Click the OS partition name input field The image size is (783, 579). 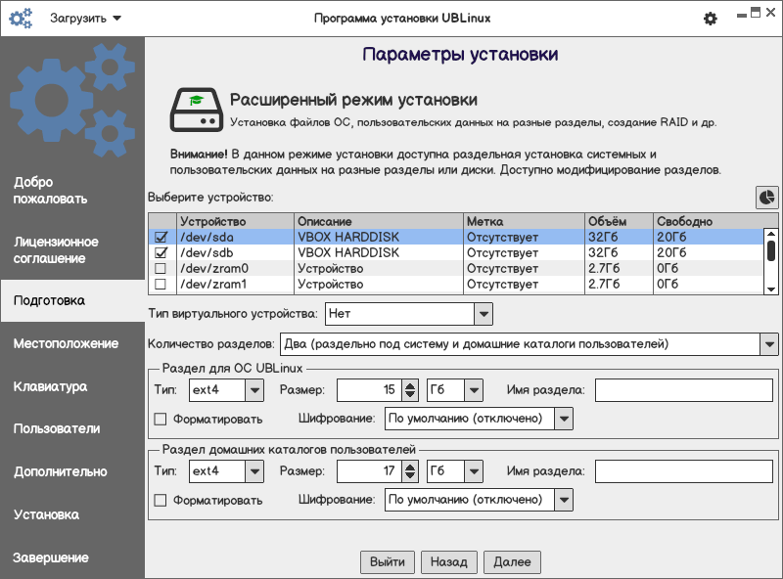tap(684, 390)
